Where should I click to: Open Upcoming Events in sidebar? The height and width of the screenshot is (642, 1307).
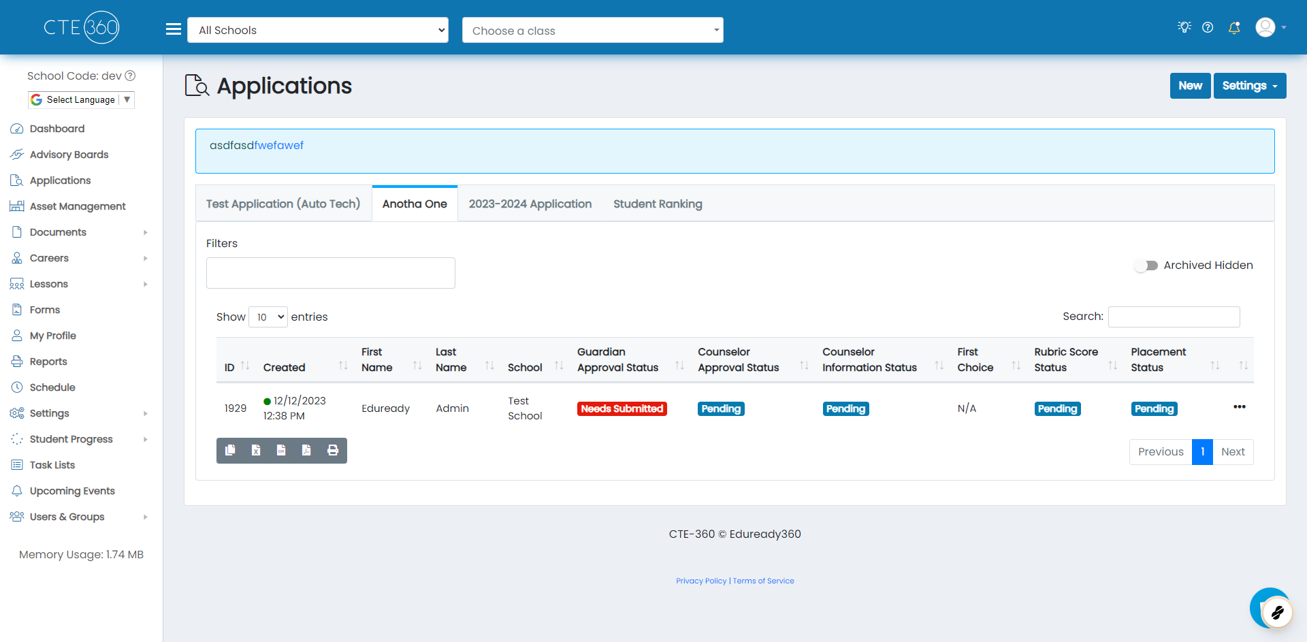(x=72, y=491)
